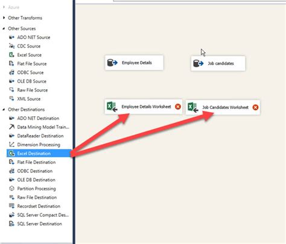Choose the CDC Source label
Viewport: 286px width, 244px height.
point(29,46)
